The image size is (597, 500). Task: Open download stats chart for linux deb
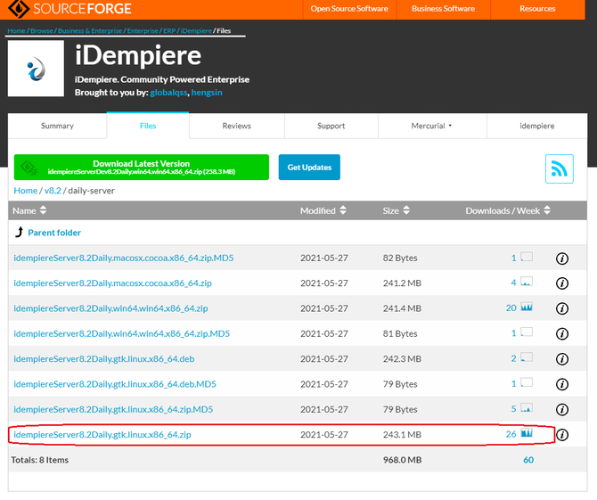pyautogui.click(x=527, y=357)
